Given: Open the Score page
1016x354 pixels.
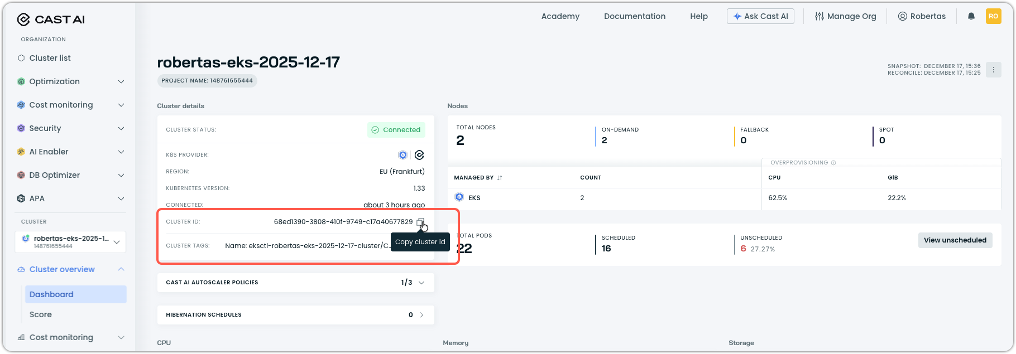Looking at the screenshot, I should click(41, 314).
